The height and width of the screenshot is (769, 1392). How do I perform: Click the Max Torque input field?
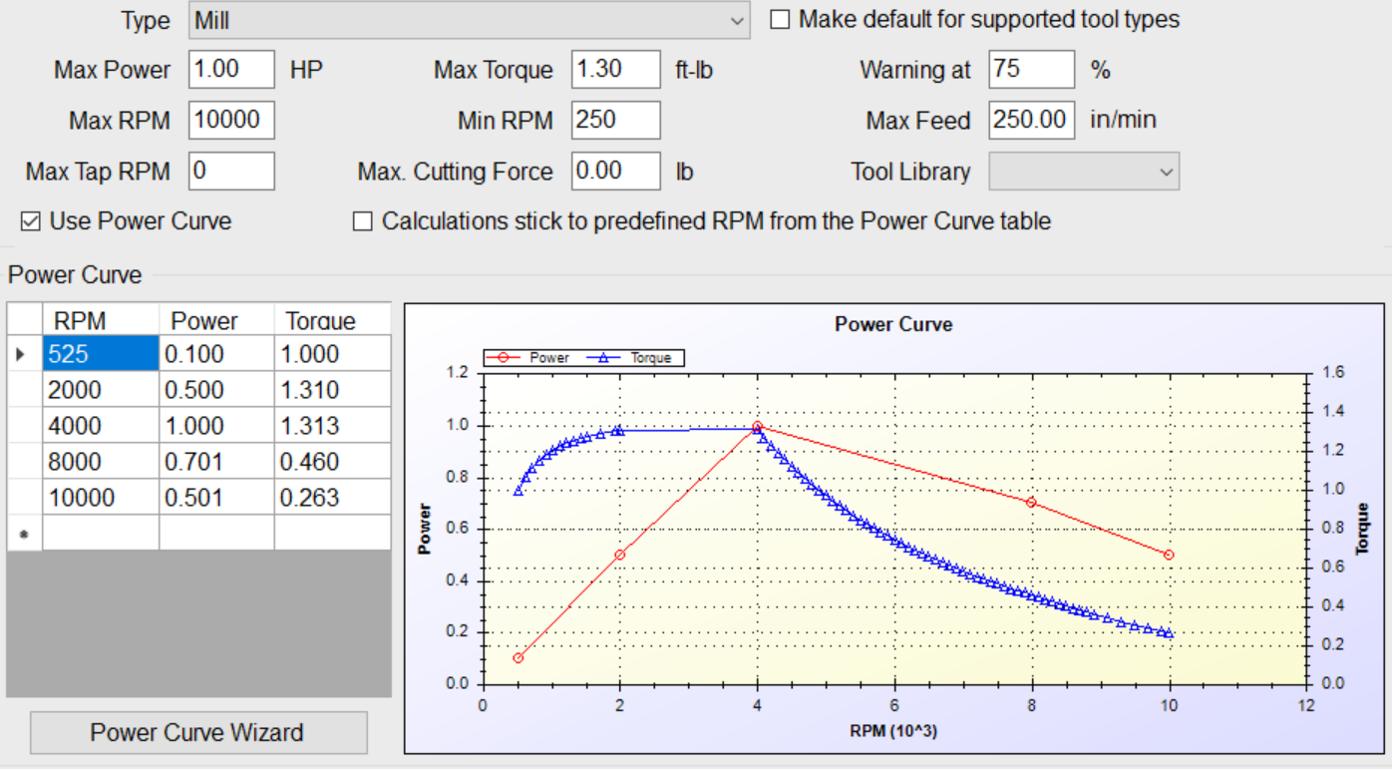tap(615, 70)
